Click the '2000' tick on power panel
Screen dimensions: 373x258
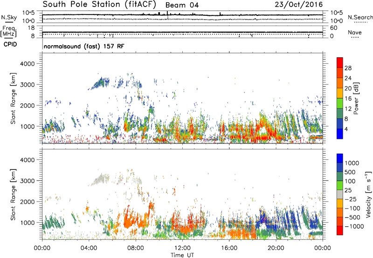tap(27, 105)
